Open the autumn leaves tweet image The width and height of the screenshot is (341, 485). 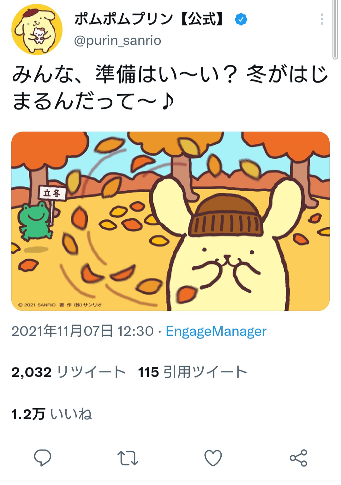170,221
